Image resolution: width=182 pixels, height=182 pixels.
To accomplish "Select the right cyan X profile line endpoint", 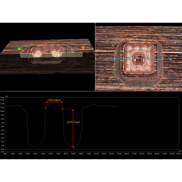I will tap(171, 59).
